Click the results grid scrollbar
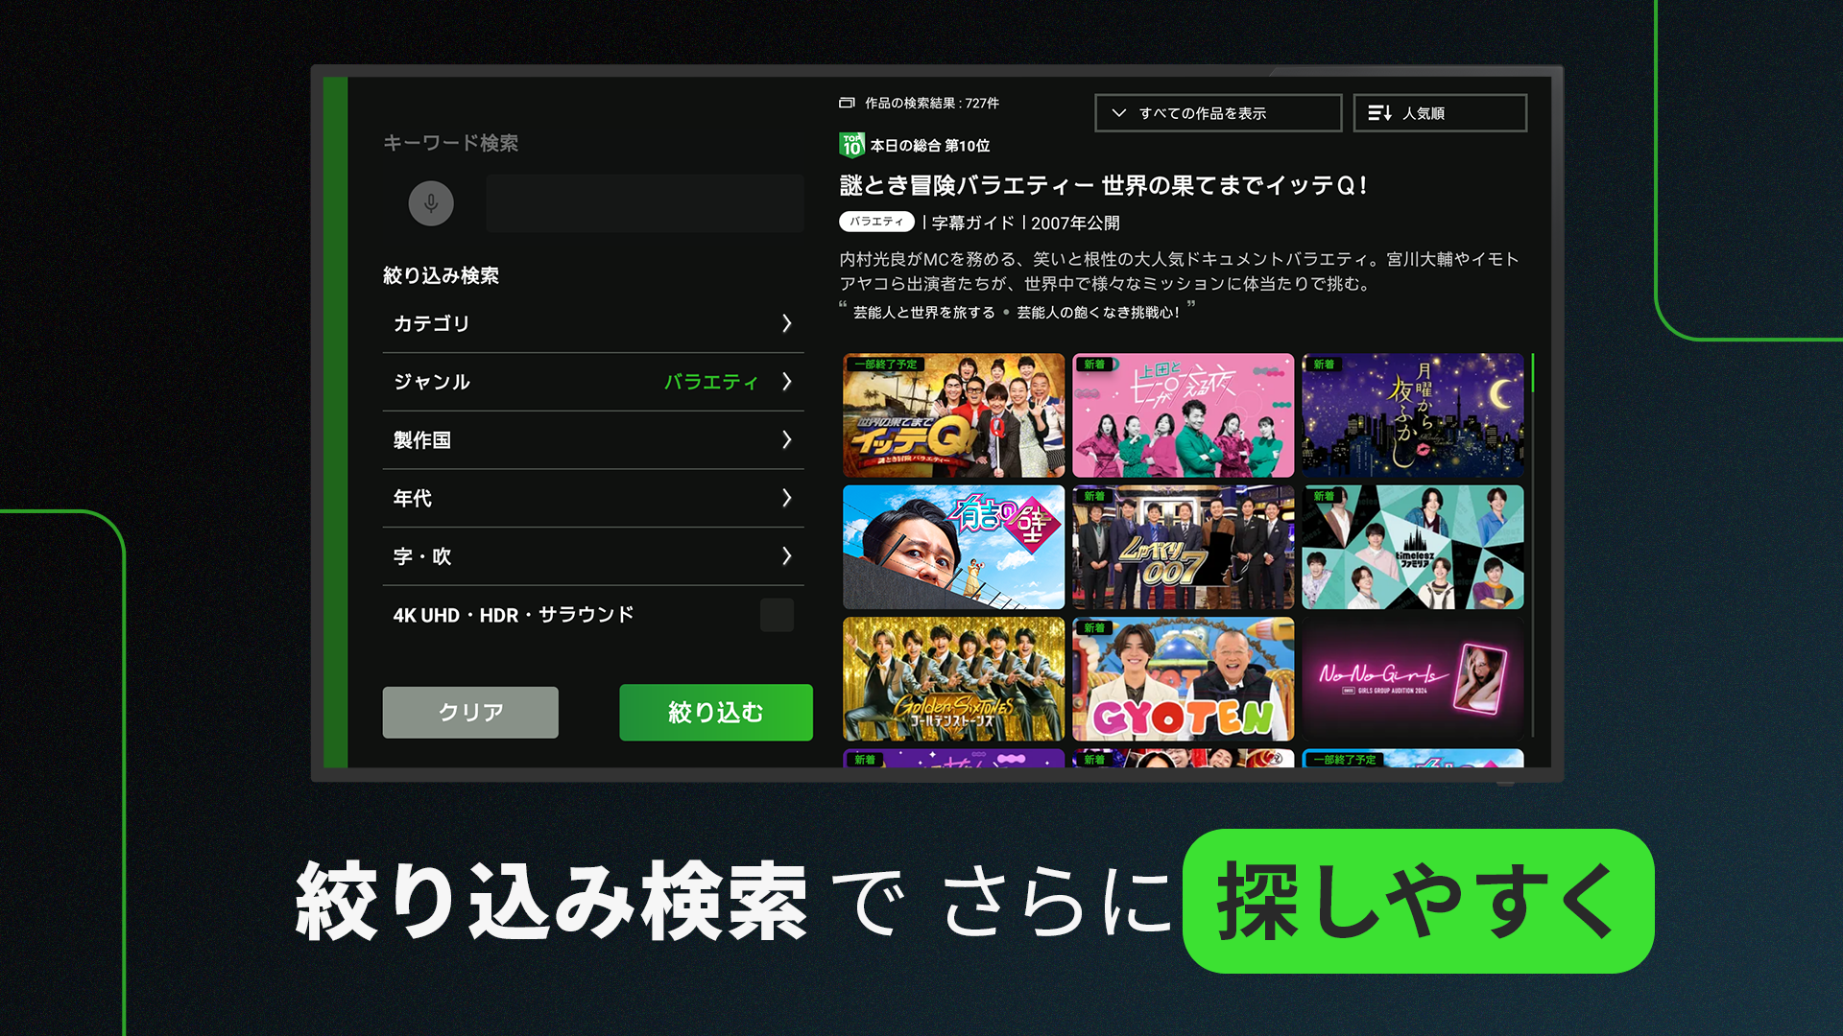The image size is (1843, 1036). 1533,545
